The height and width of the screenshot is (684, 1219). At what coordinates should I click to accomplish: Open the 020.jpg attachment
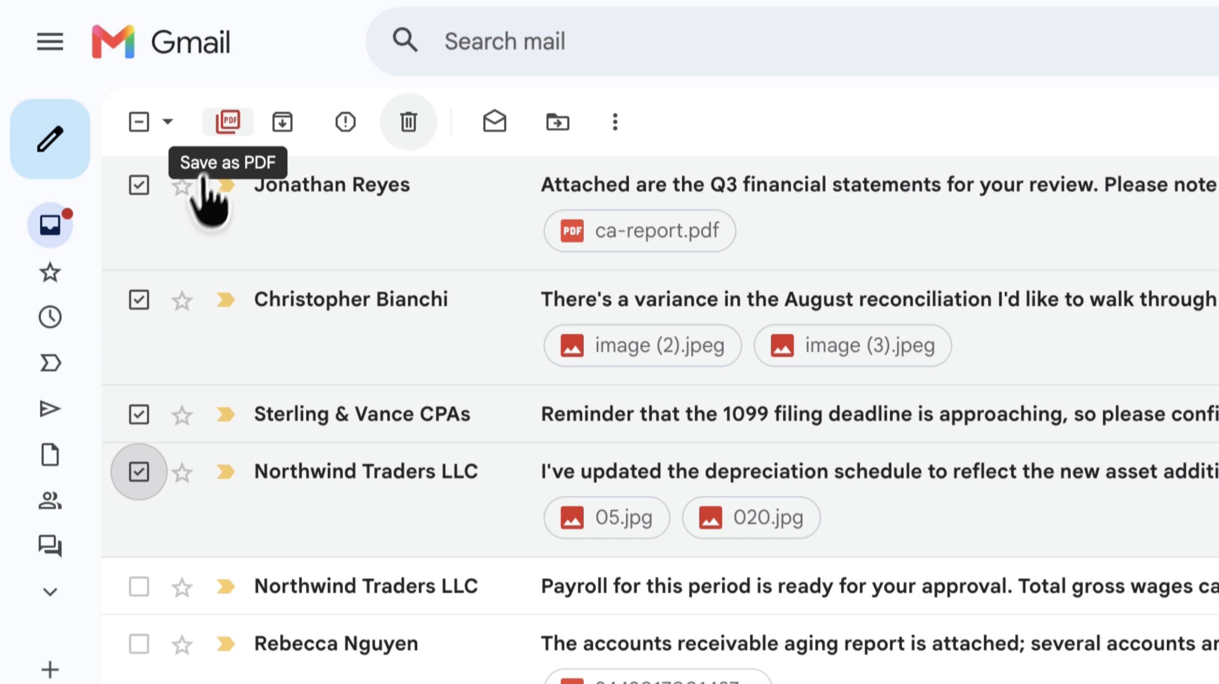[751, 518]
